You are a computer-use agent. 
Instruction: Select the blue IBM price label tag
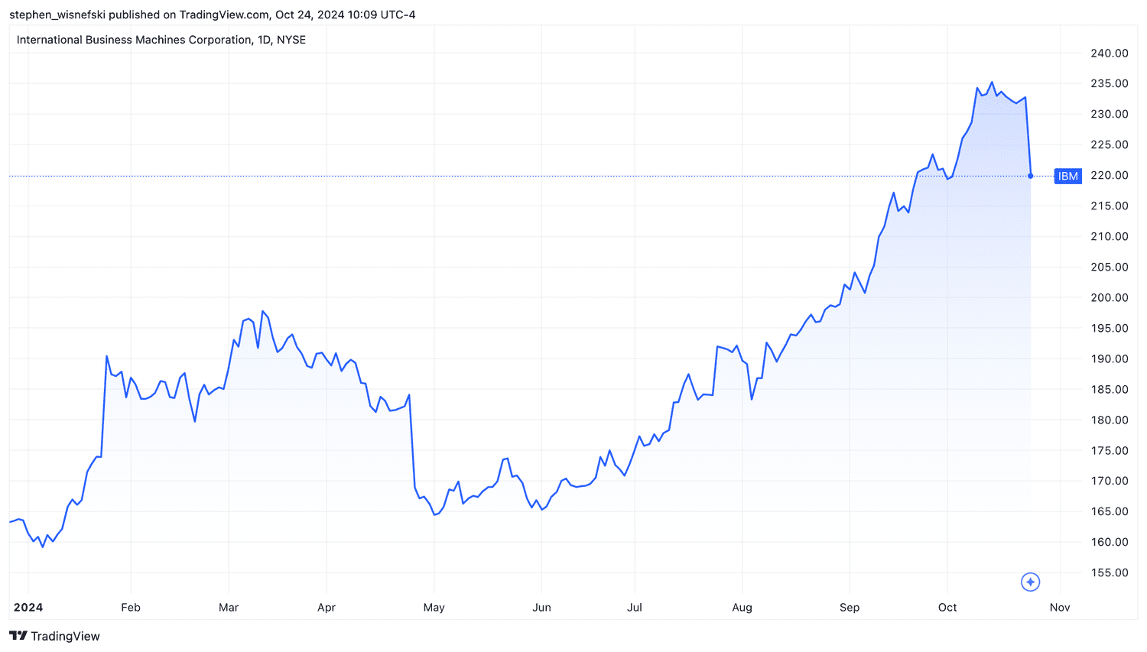1067,176
